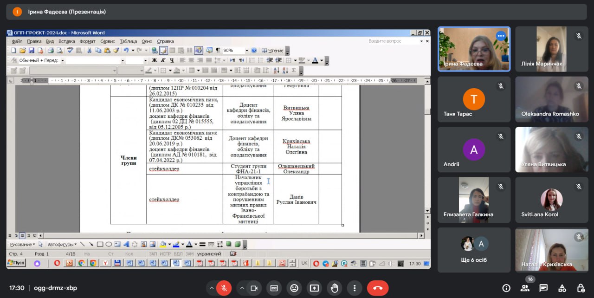Open the activities panel icon
594x298 pixels.
562,288
